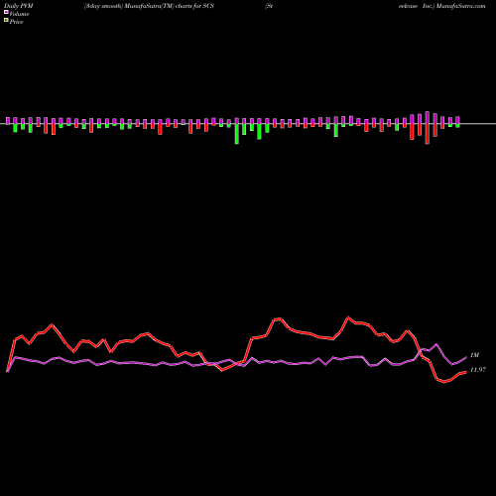496x496 pixels.
Task: Click the 'Volume' legend label
Action: coord(19,14)
